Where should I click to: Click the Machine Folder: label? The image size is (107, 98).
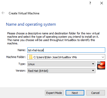pyautogui.click(x=16, y=57)
